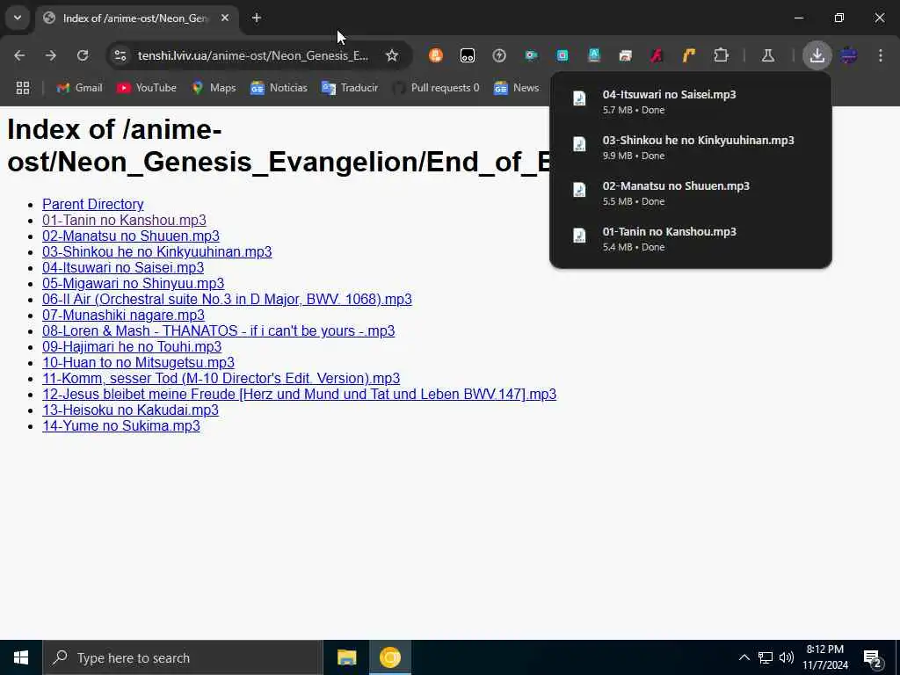Open a new tab
900x675 pixels.
point(257,18)
